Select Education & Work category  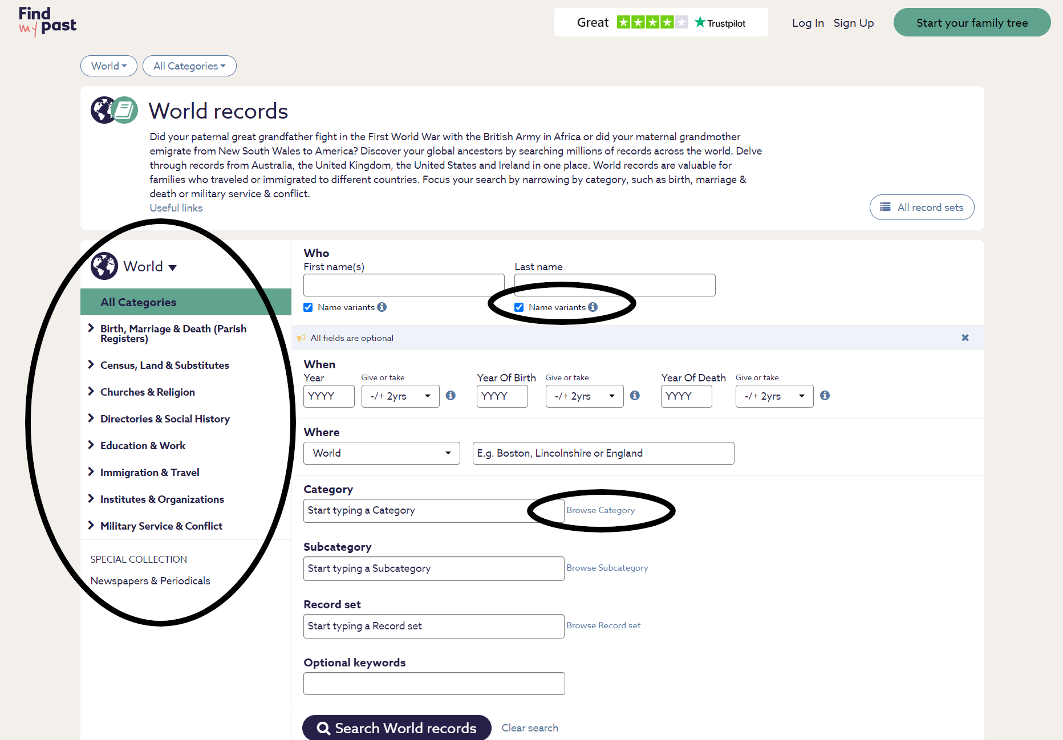(143, 446)
